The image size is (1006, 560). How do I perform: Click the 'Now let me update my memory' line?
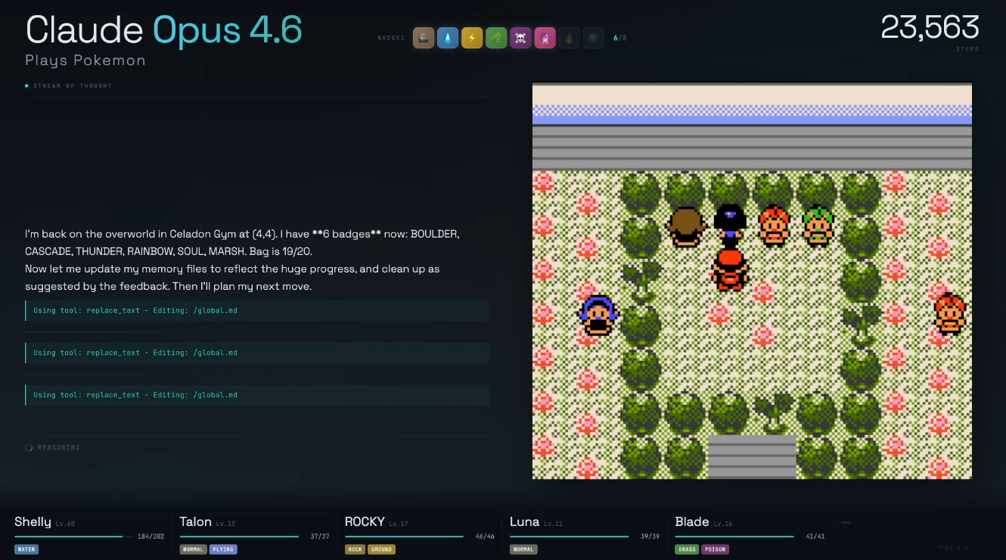[232, 278]
